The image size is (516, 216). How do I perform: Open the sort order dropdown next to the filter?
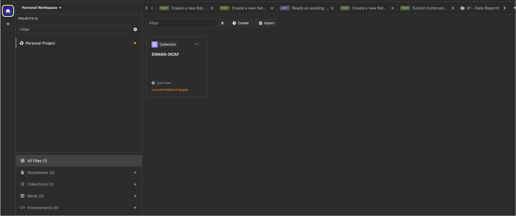pyautogui.click(x=222, y=23)
